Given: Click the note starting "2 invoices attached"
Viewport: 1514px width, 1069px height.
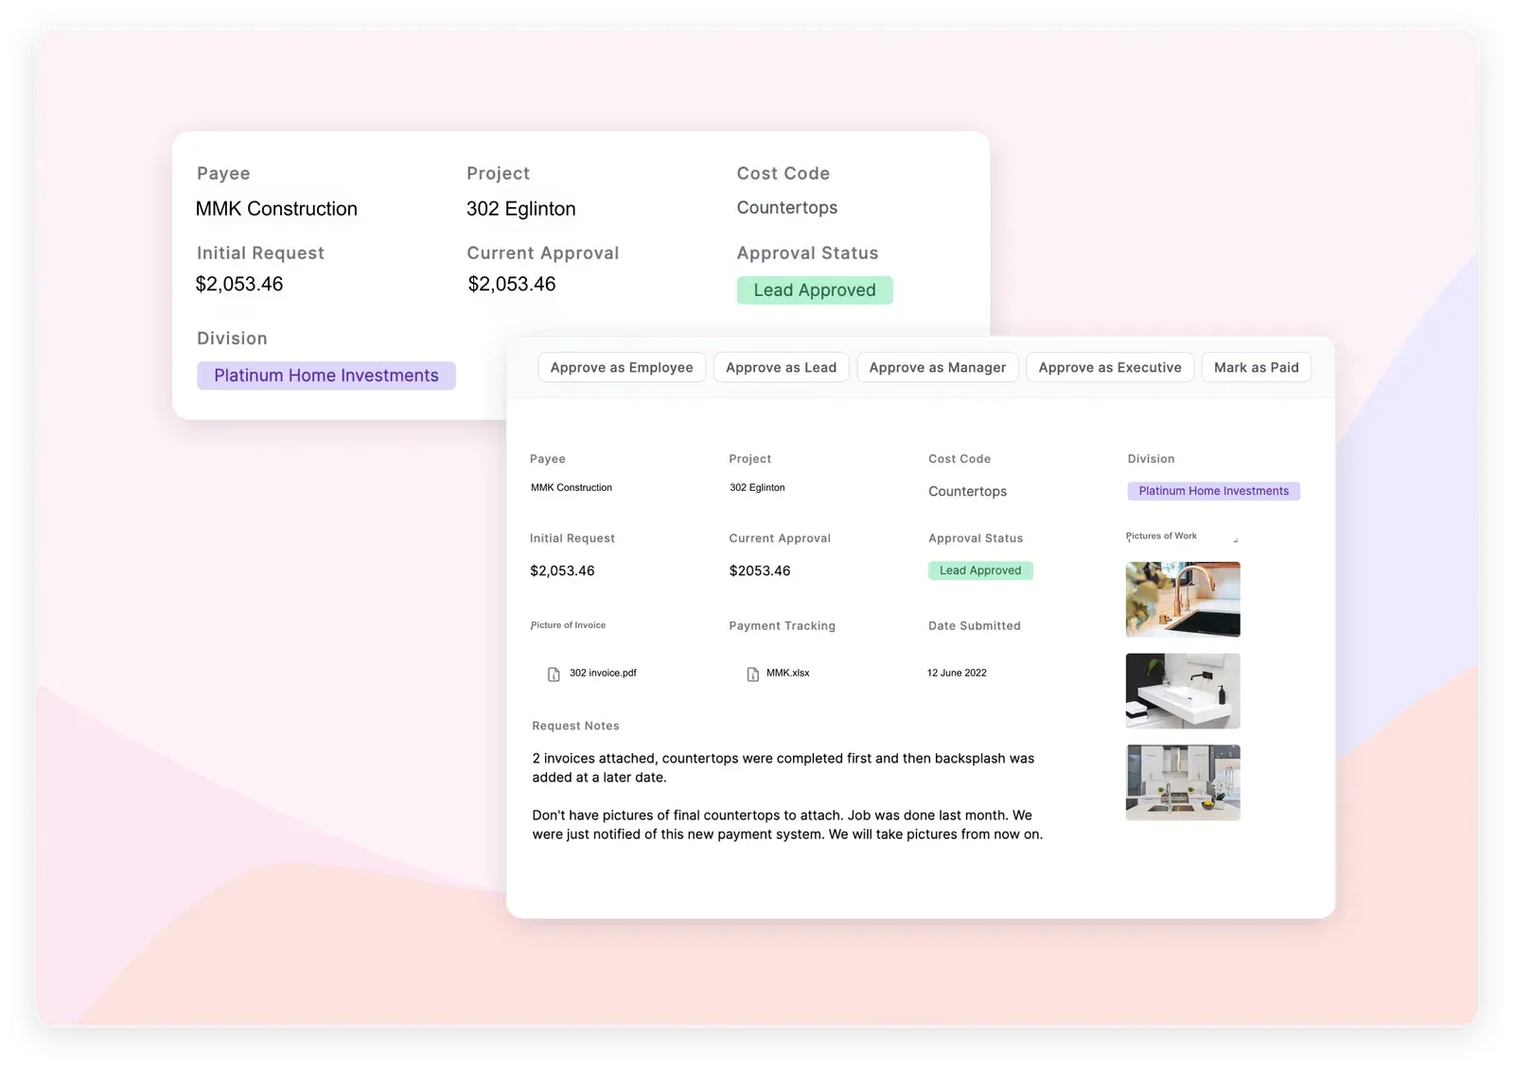Looking at the screenshot, I should point(783,768).
